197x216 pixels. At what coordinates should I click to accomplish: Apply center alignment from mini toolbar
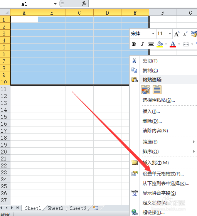[x=151, y=44]
